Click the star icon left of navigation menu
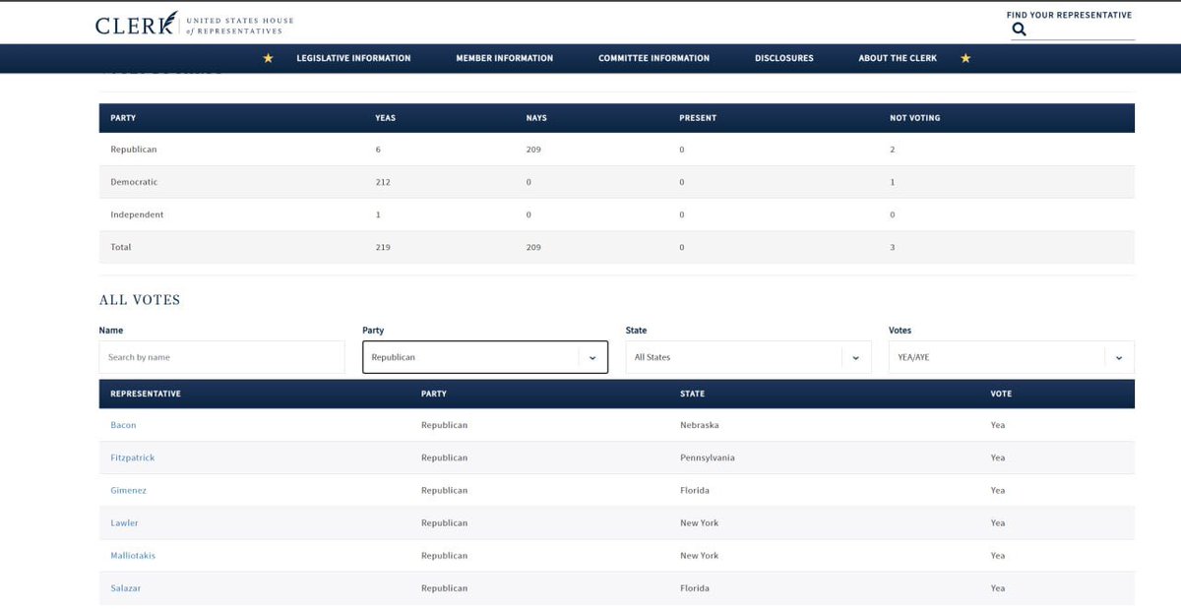Viewport: 1181px width, 609px height. (x=268, y=58)
